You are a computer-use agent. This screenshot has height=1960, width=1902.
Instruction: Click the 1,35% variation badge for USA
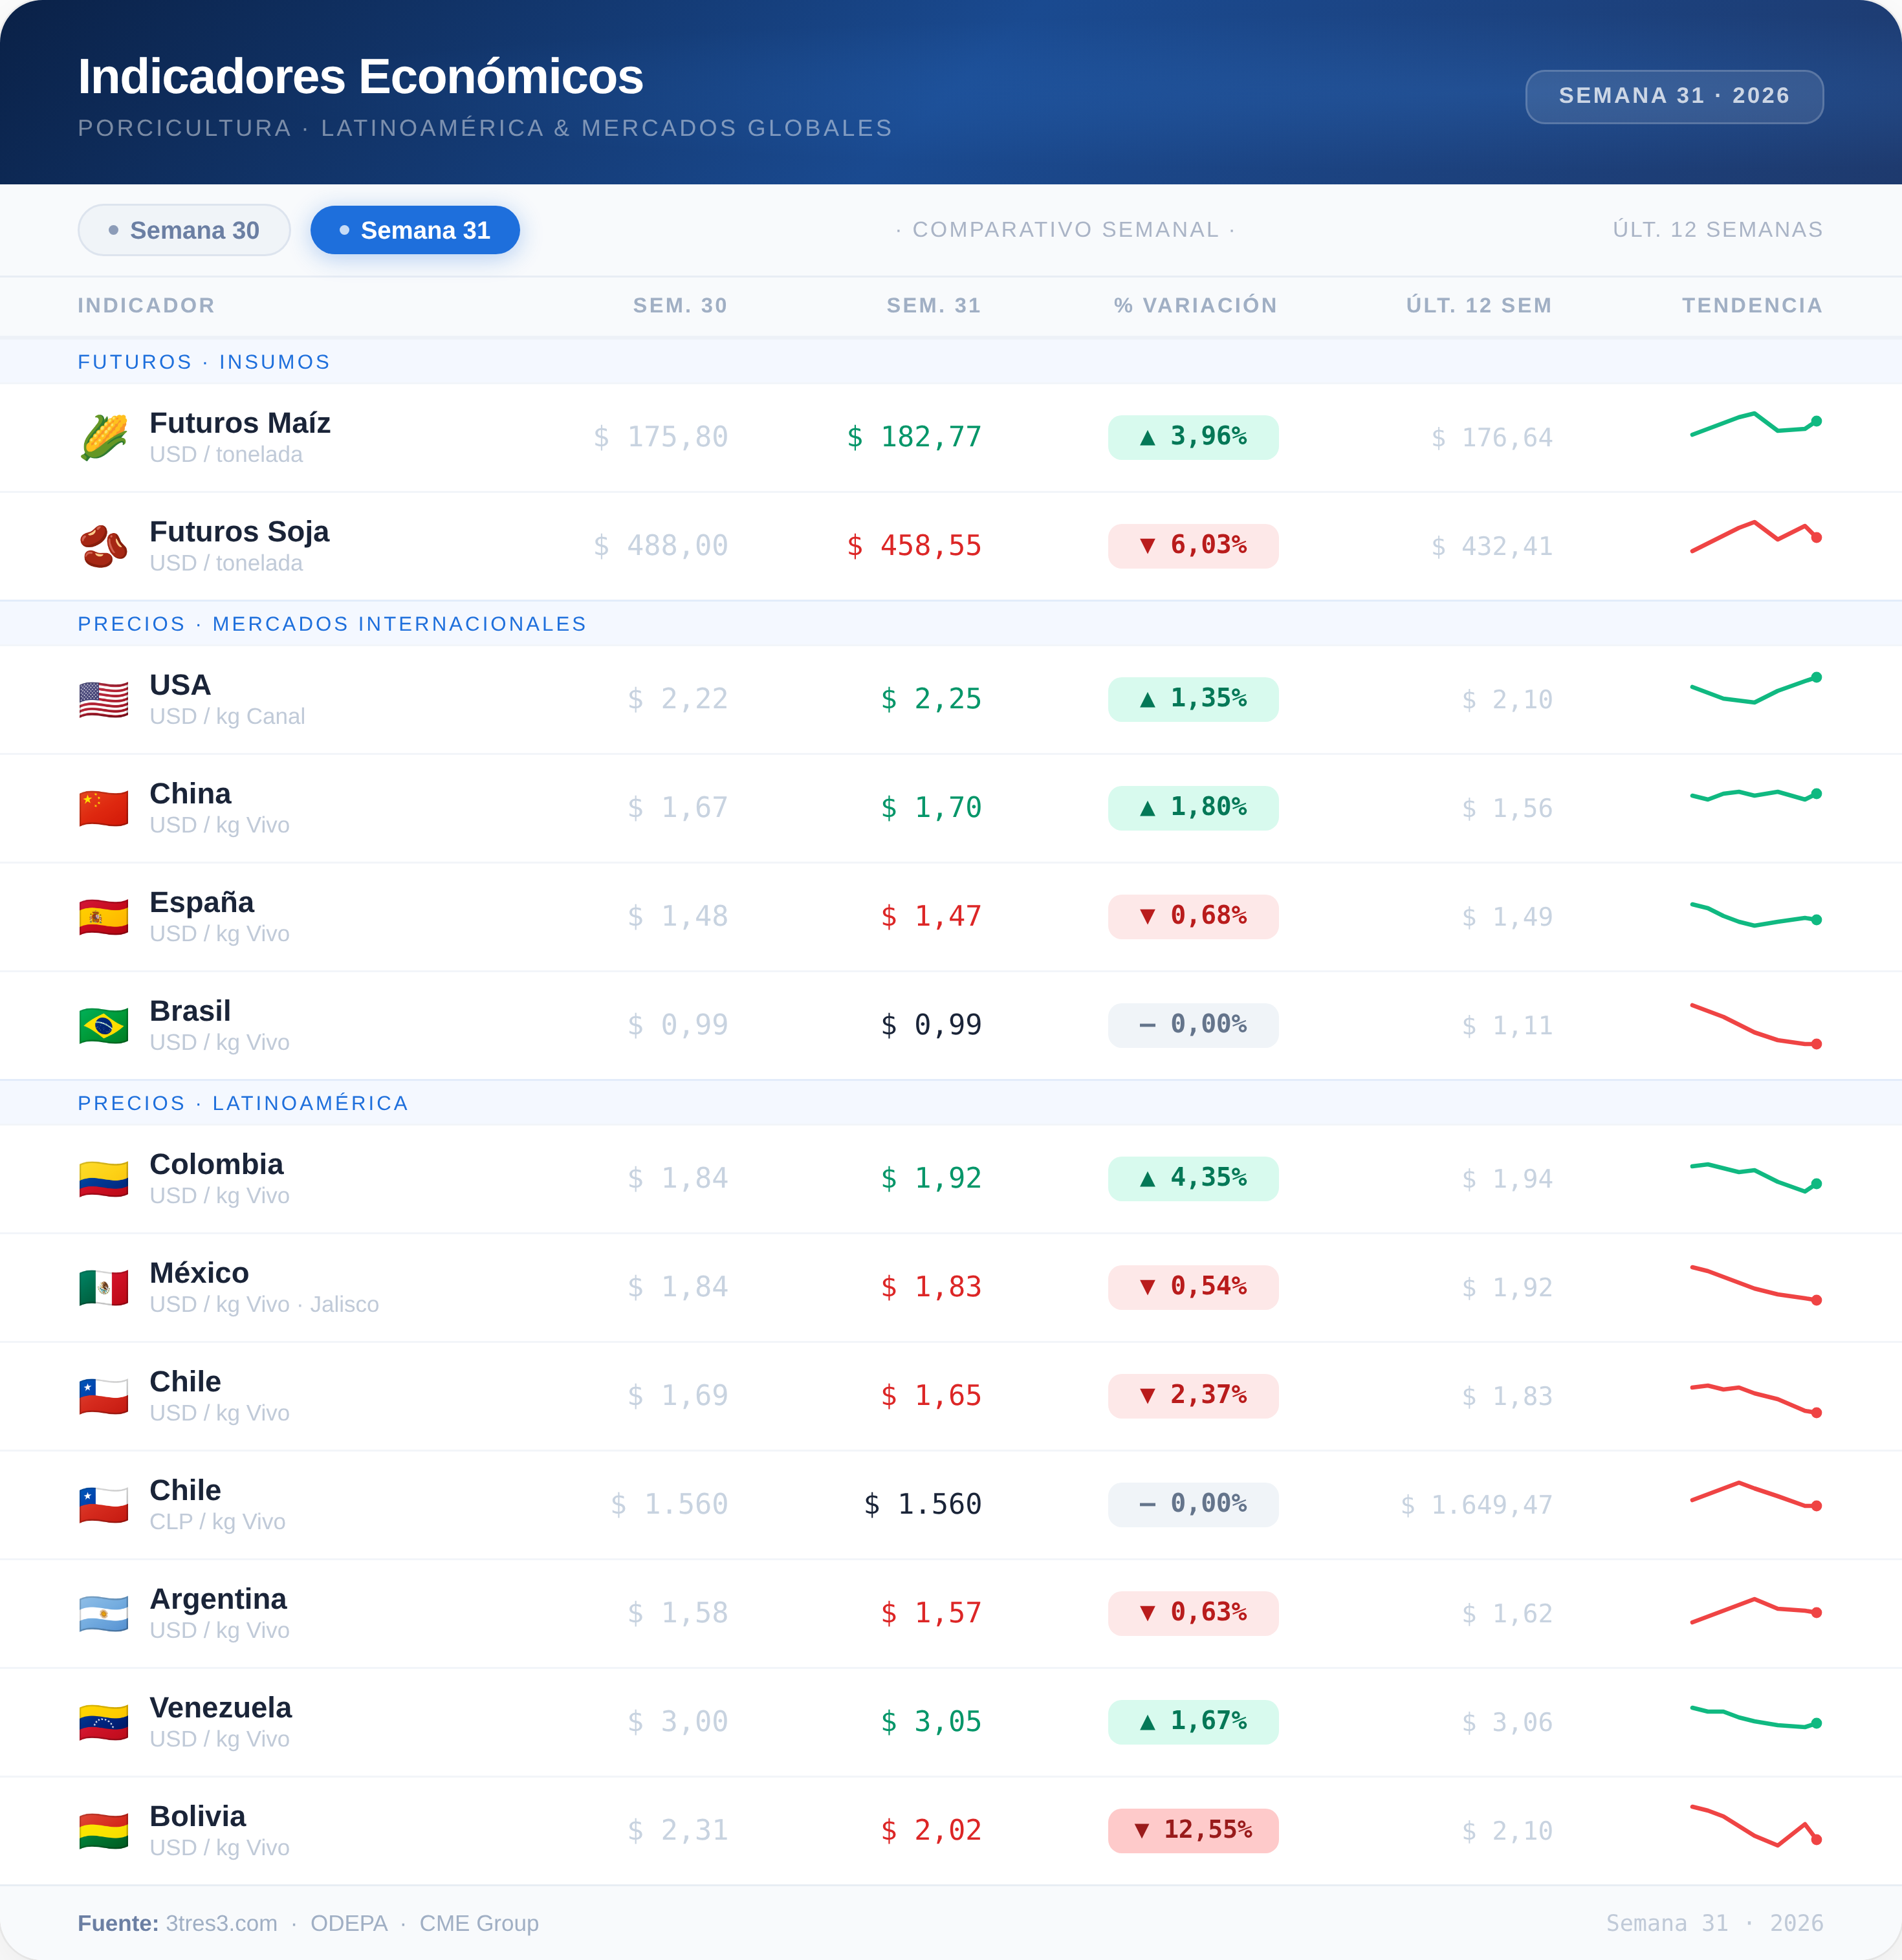pos(1193,699)
